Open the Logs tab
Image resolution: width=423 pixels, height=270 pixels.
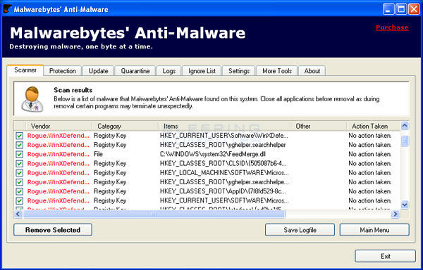[169, 71]
